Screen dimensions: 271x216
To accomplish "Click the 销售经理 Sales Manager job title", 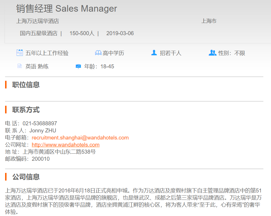I will point(67,9).
